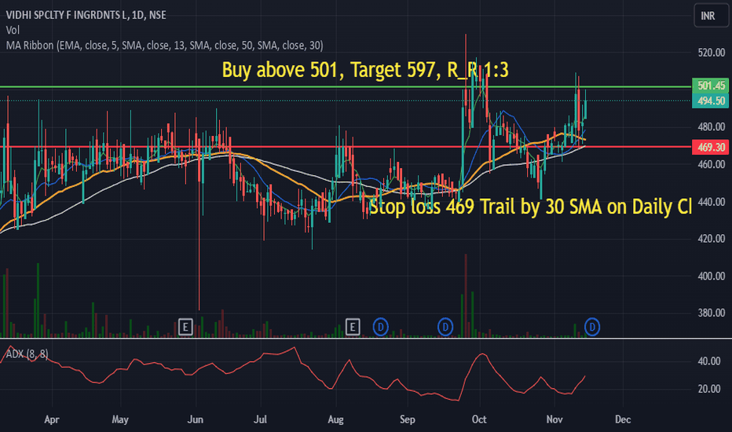Click the ADX 20.00 scale label
This screenshot has width=732, height=432.
coord(708,389)
